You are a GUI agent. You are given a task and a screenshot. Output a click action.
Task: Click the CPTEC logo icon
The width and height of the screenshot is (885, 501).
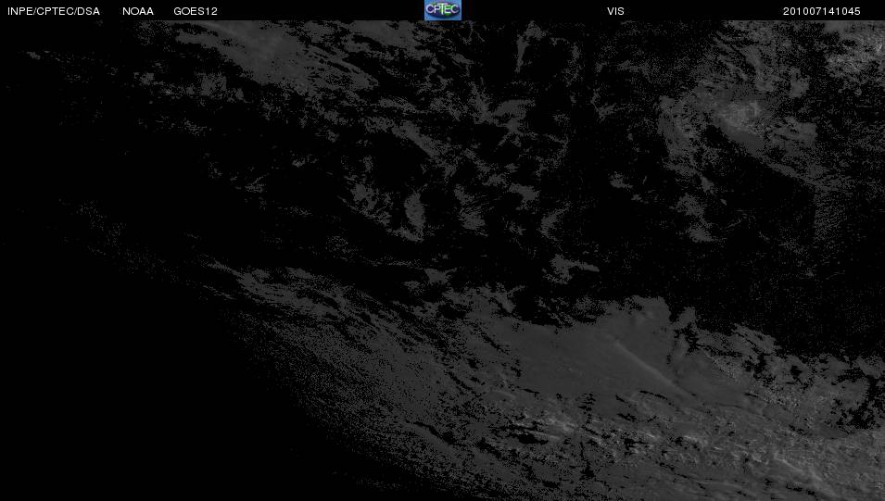pos(443,10)
